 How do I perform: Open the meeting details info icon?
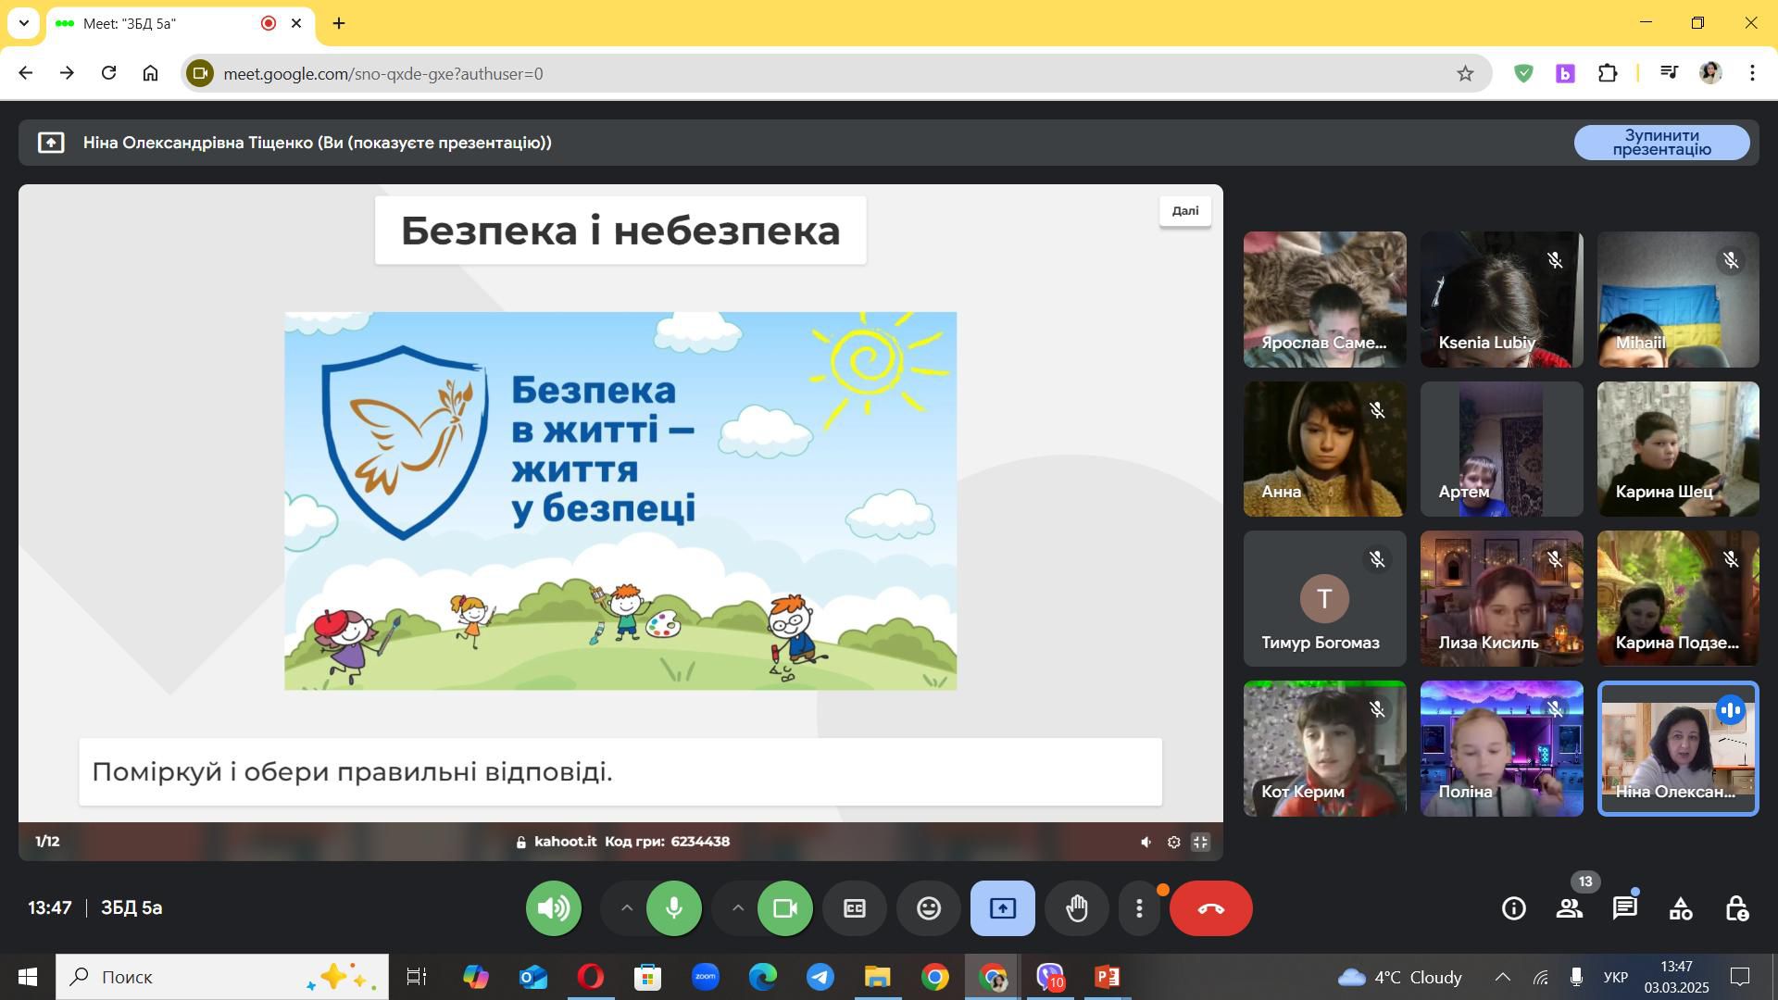point(1513,908)
